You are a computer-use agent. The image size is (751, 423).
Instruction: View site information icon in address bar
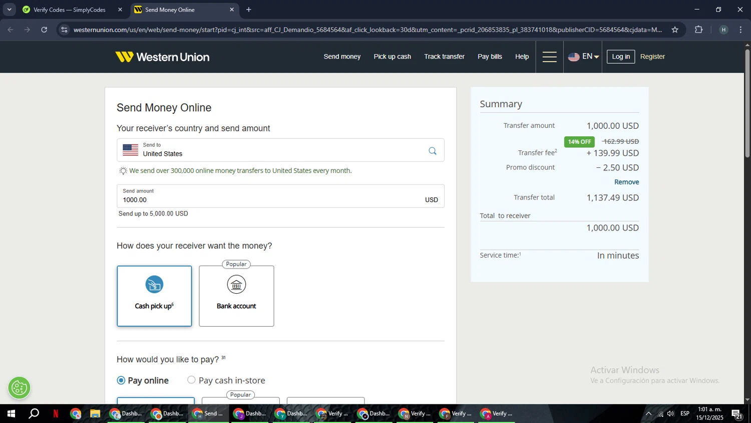64,30
